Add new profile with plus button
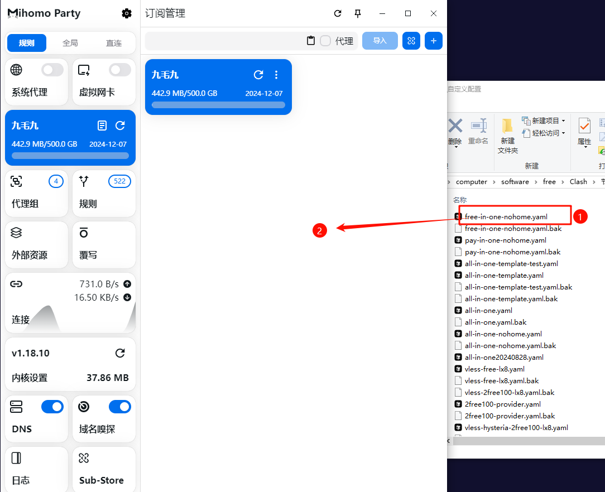Viewport: 605px width, 492px height. click(434, 41)
